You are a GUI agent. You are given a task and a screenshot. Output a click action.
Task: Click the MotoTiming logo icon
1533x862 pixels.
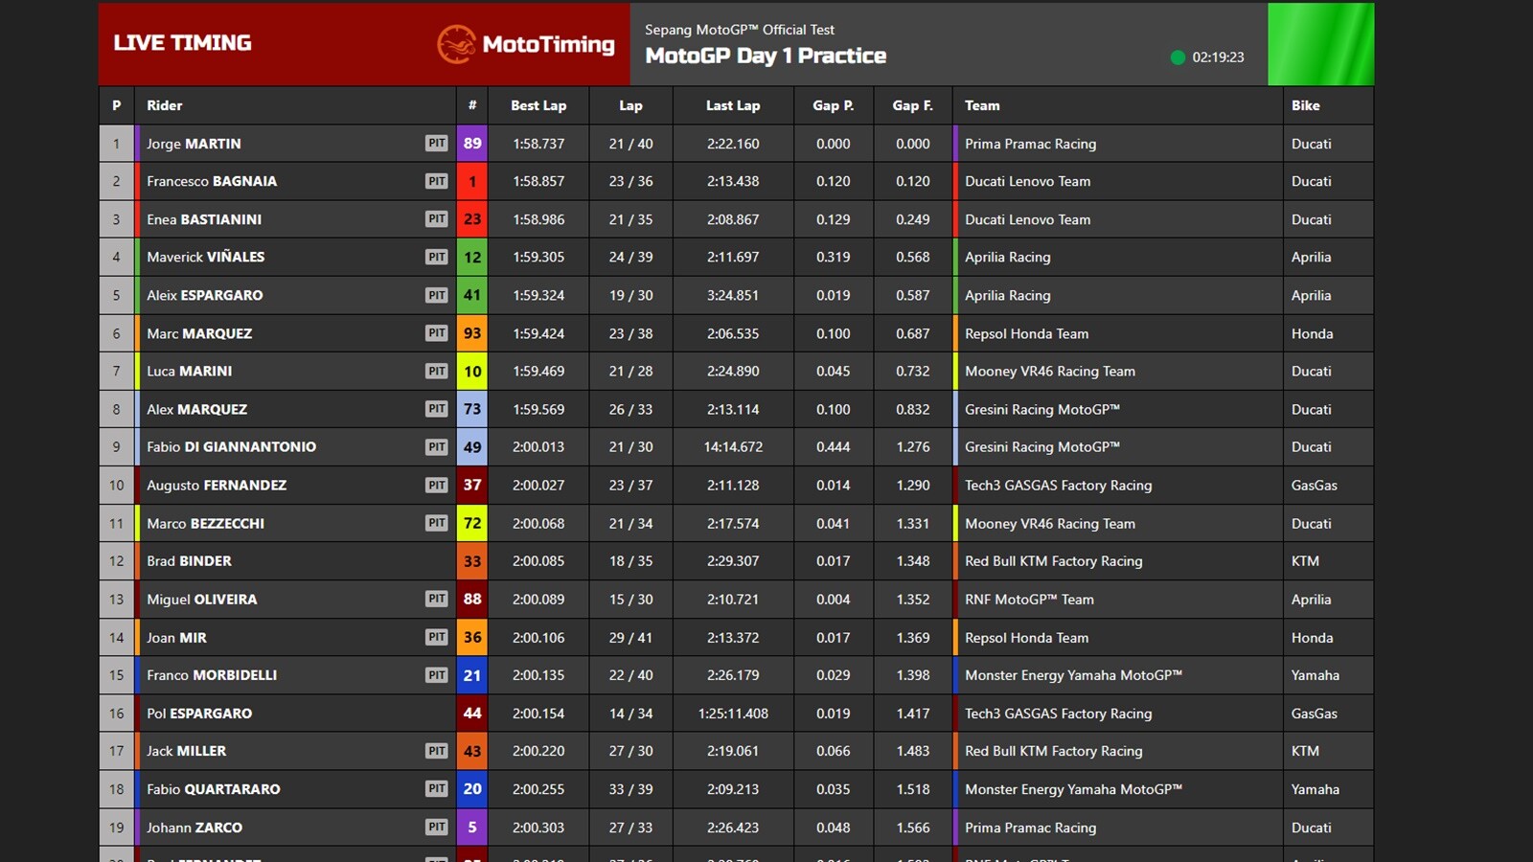click(x=456, y=44)
